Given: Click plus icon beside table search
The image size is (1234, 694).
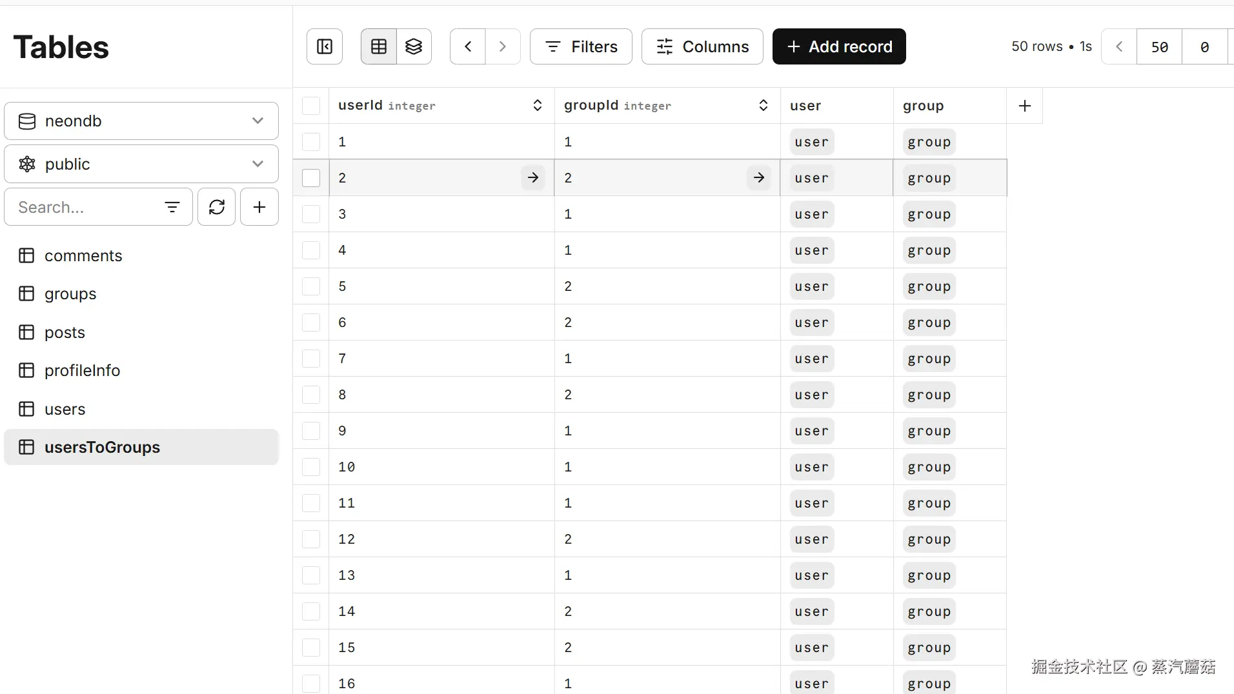Looking at the screenshot, I should tap(259, 207).
